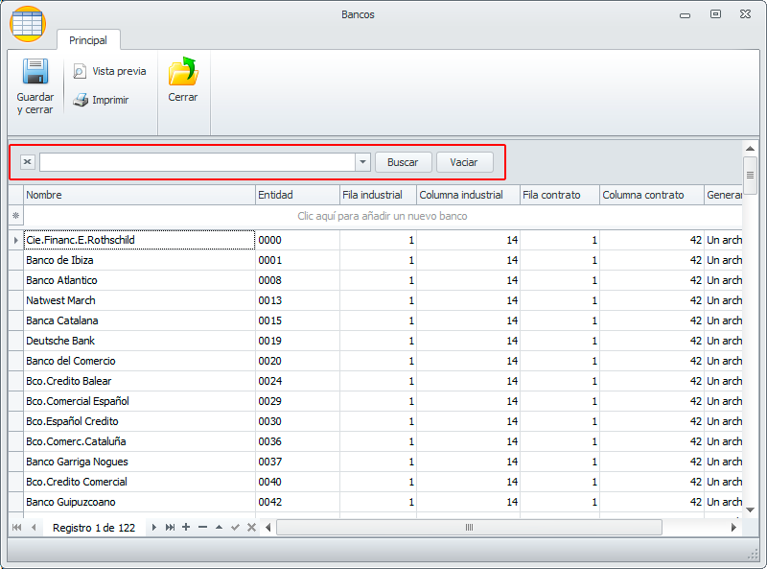Click the Guardar y cerrar save icon

coord(35,73)
